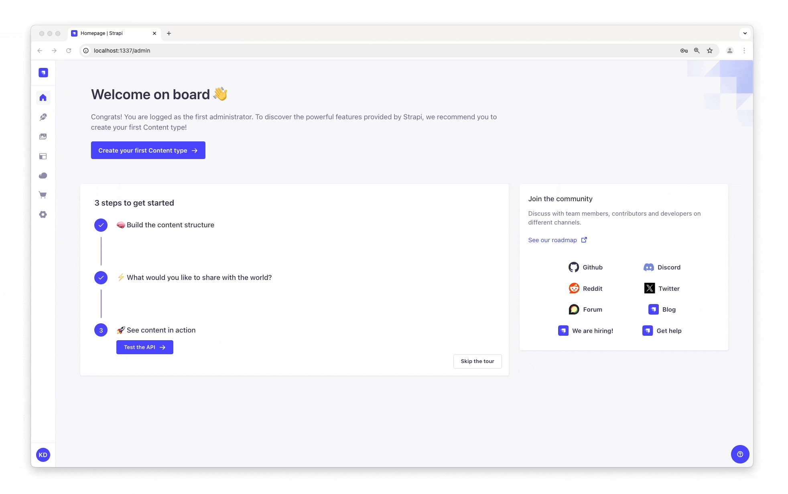This screenshot has height=494, width=788.
Task: Open a new browser tab
Action: coord(169,33)
